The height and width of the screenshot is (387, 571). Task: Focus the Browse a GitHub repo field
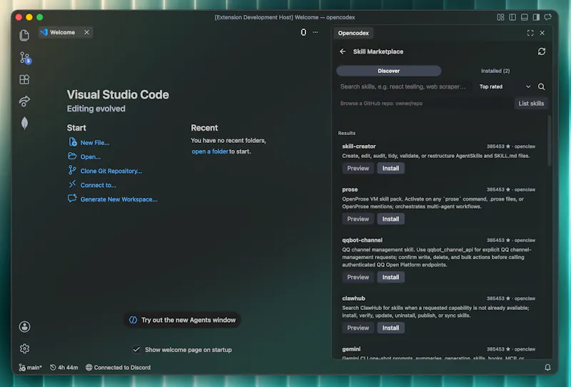425,103
